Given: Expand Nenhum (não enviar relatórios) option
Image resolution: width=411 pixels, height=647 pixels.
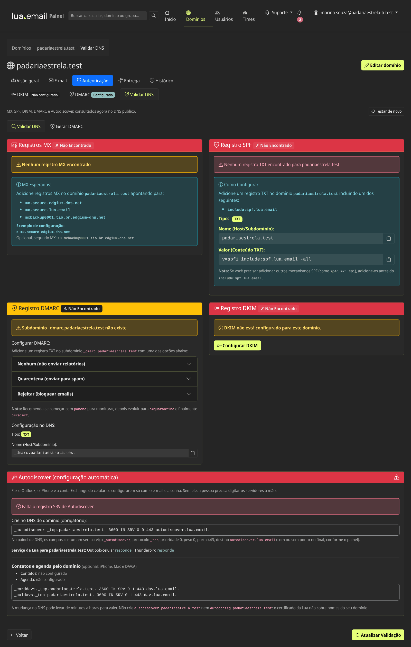Looking at the screenshot, I should (x=105, y=364).
